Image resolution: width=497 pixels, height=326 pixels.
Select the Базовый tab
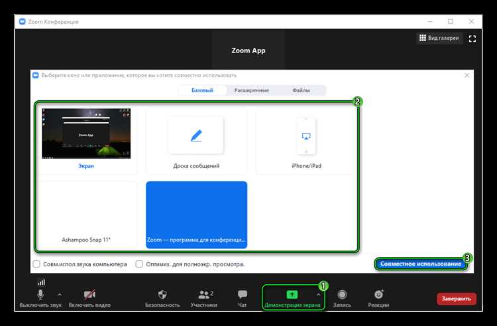click(x=202, y=90)
